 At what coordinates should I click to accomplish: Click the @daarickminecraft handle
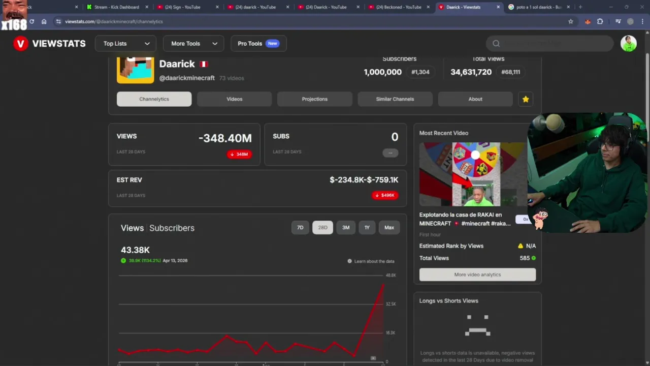187,78
